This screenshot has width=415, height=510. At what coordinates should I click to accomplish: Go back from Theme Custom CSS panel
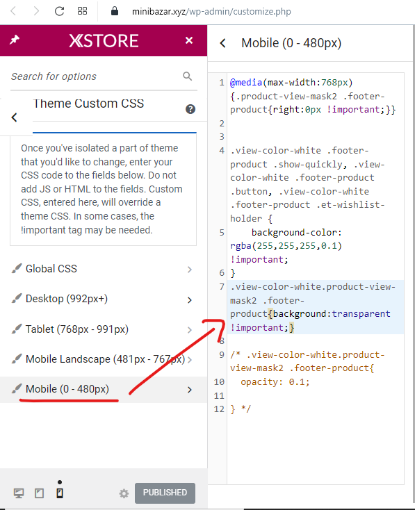(15, 117)
